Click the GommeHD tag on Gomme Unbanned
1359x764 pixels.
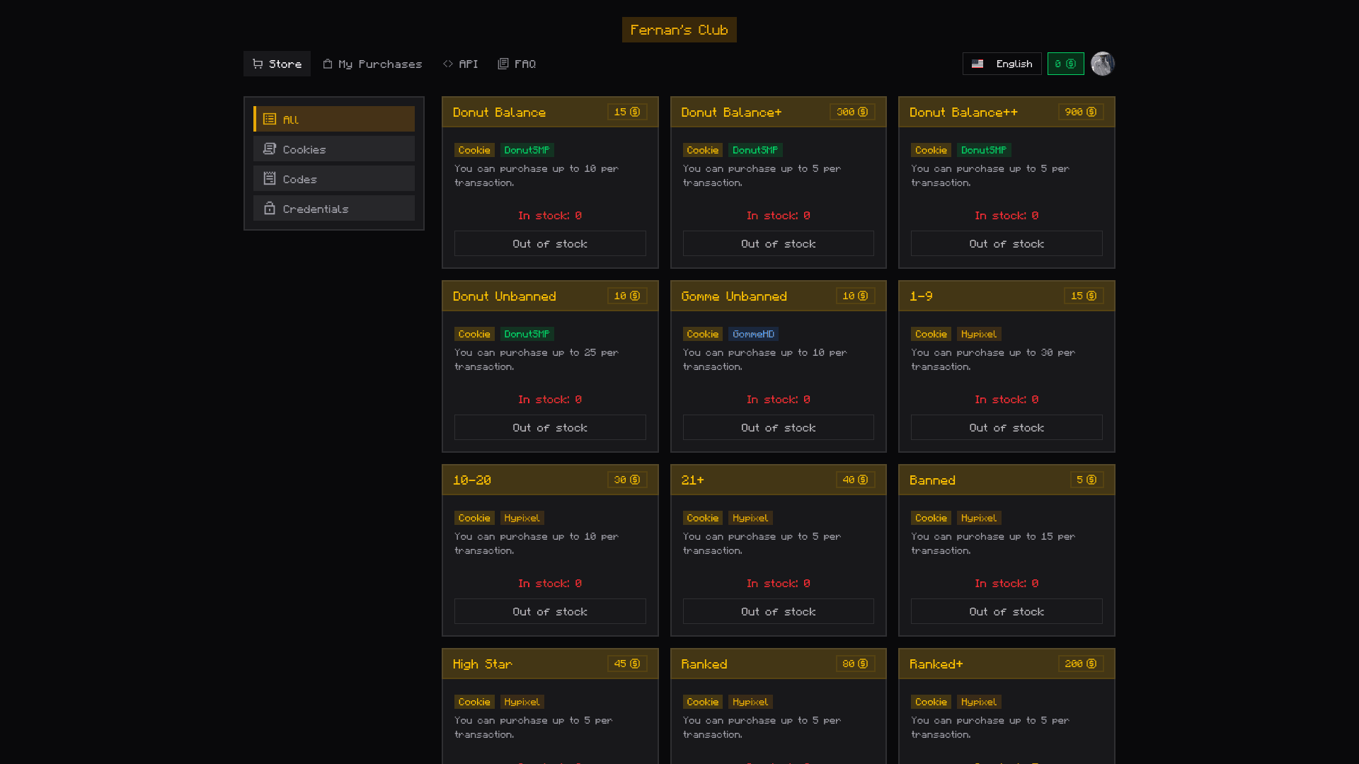point(753,334)
